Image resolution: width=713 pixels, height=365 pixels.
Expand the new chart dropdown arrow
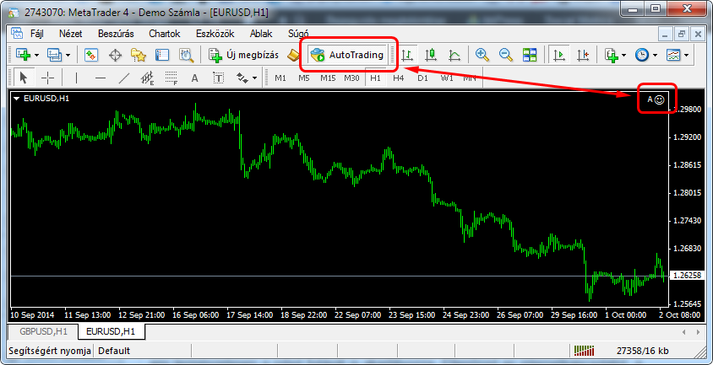[36, 56]
